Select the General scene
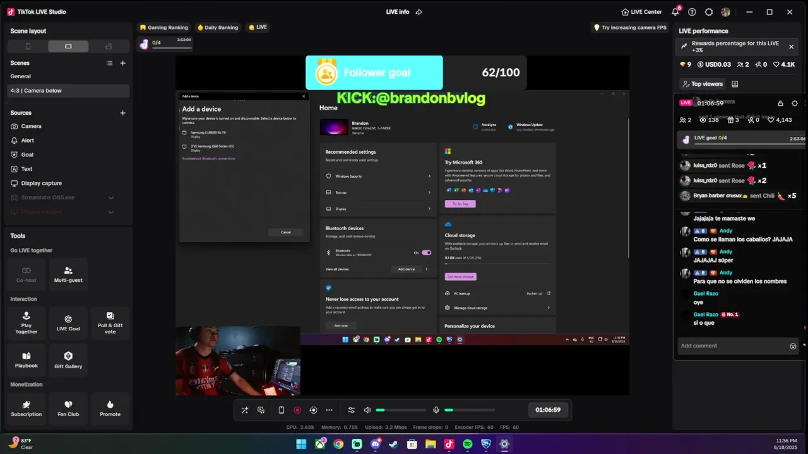Viewport: 808px width, 454px height. point(68,76)
